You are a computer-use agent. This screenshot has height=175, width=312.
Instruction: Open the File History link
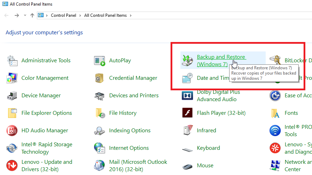click(122, 113)
